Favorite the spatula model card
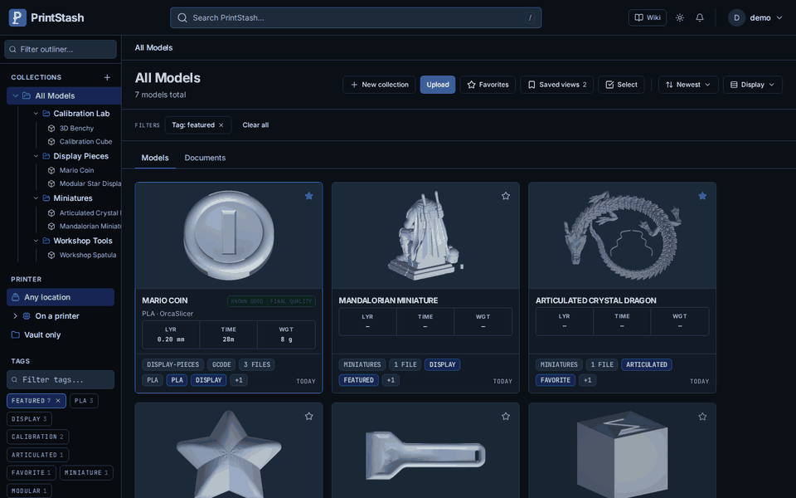The width and height of the screenshot is (796, 498). point(506,417)
